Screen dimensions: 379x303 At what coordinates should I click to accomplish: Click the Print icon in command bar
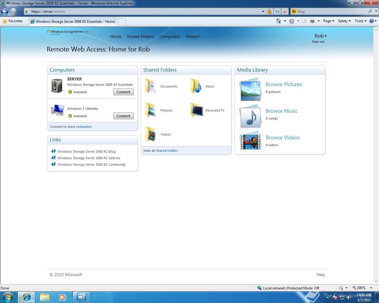pyautogui.click(x=312, y=21)
